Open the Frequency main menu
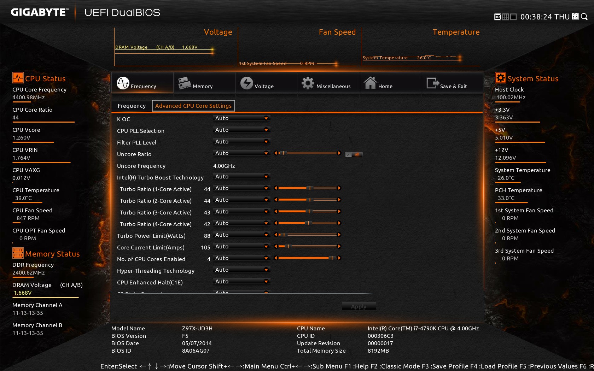Viewport: 594px width, 371px height. (142, 83)
